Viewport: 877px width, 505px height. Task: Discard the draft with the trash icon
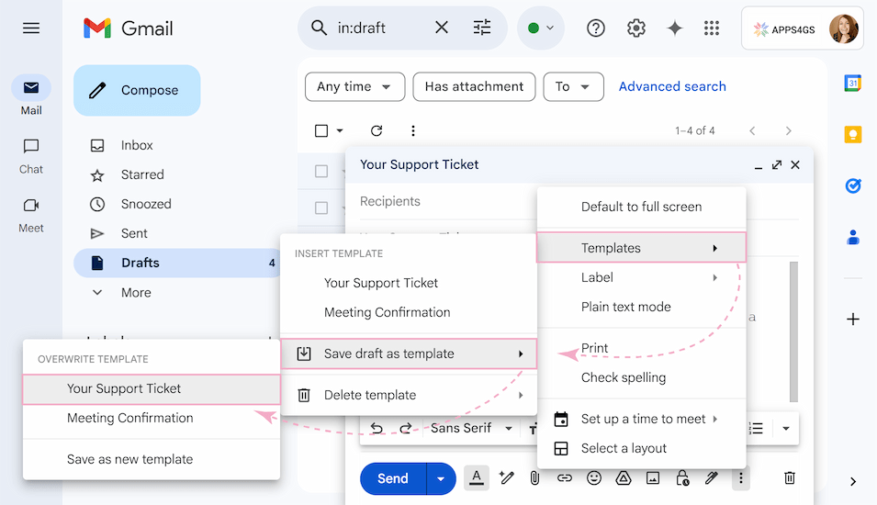[x=789, y=478]
